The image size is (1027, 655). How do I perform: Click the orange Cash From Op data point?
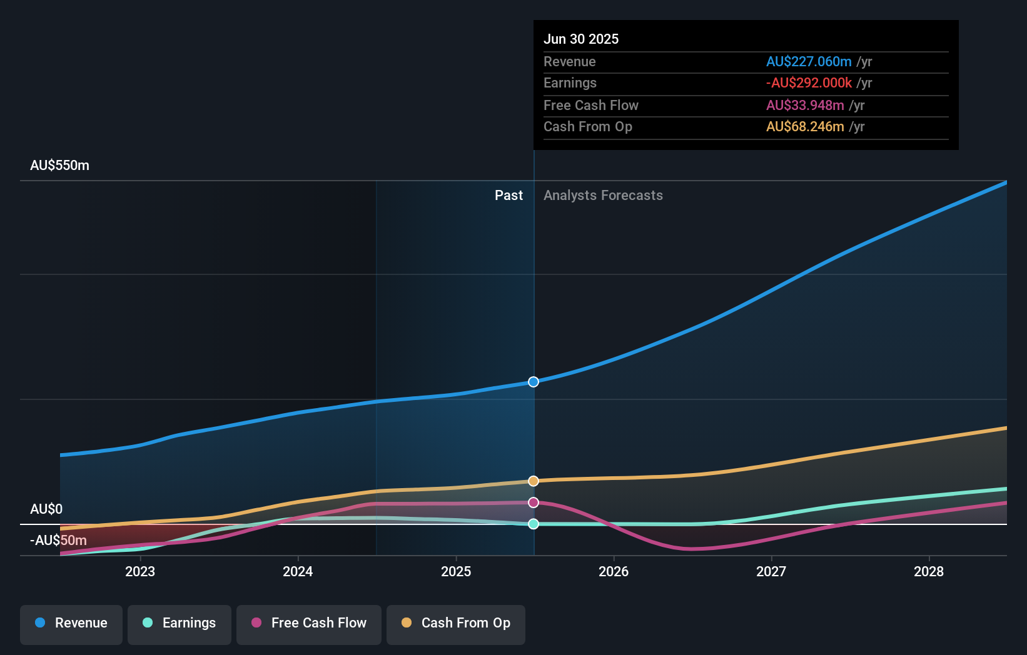533,480
